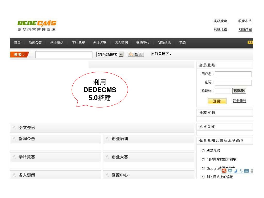This screenshot has height=198, width=264.
Task: Select the 朋友介绍 radio option
Action: pyautogui.click(x=203, y=151)
